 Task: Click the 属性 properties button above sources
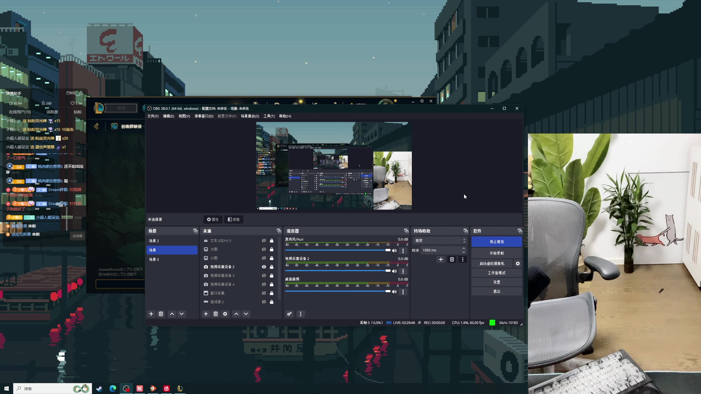click(x=213, y=219)
